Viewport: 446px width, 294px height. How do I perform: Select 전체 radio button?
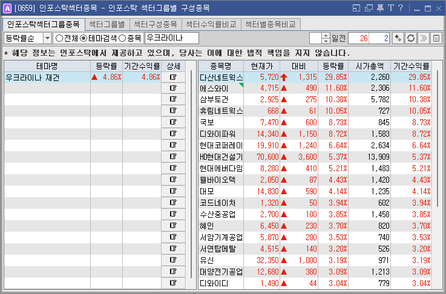tap(59, 38)
